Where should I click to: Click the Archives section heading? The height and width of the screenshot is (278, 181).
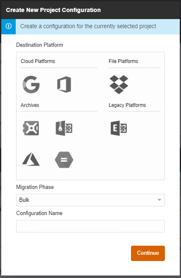[30, 105]
